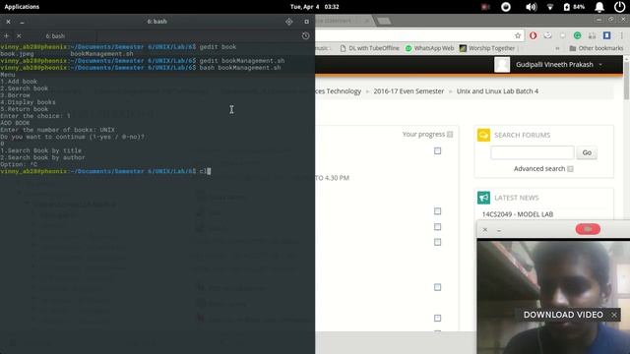The image size is (630, 354).
Task: Click the browser page vertical scrollbar
Action: coord(626,80)
